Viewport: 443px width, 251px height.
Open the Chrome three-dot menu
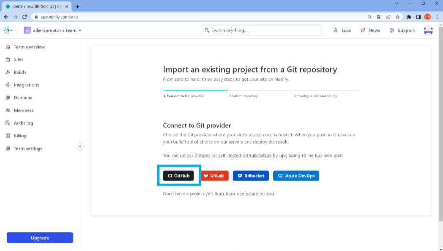[437, 17]
